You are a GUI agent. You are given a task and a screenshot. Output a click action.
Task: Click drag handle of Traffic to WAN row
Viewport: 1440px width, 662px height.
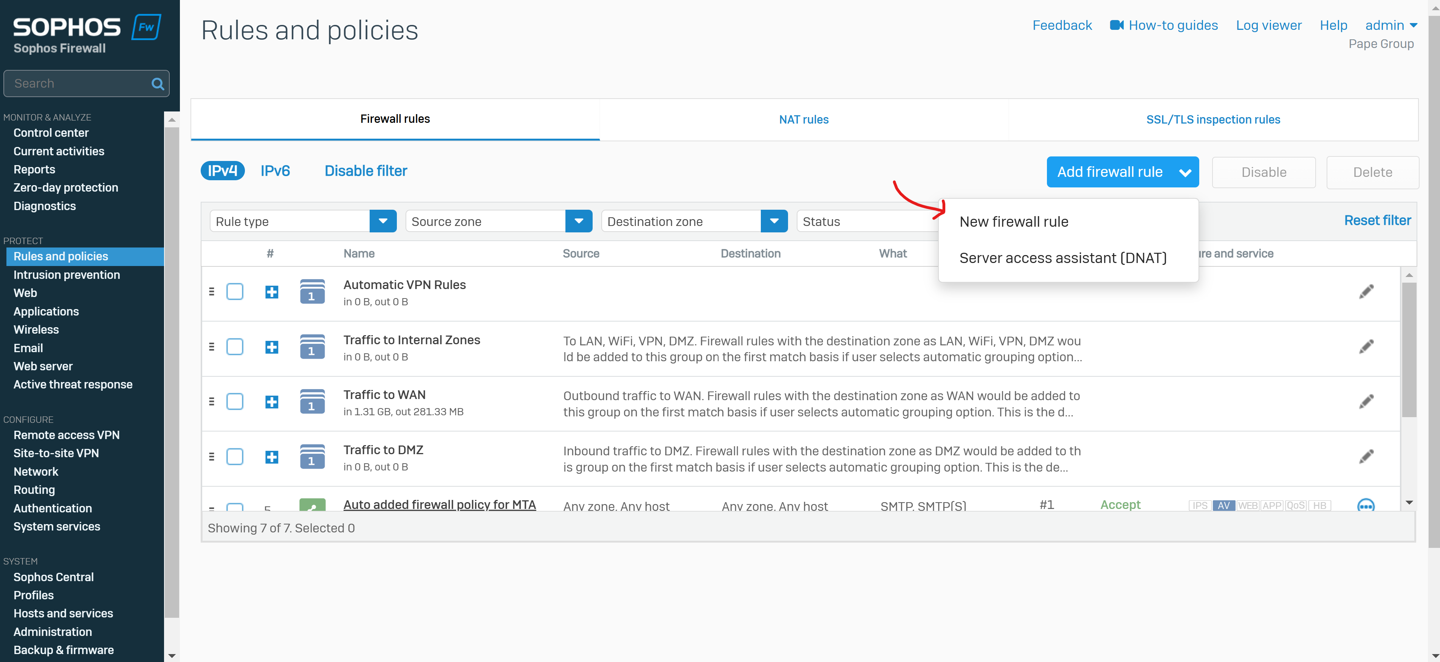tap(211, 402)
